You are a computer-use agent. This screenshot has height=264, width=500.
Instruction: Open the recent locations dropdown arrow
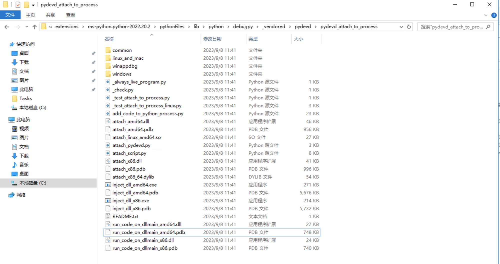[x=27, y=27]
